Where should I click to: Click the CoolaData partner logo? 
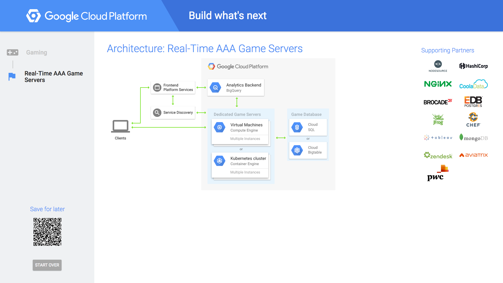click(x=474, y=84)
